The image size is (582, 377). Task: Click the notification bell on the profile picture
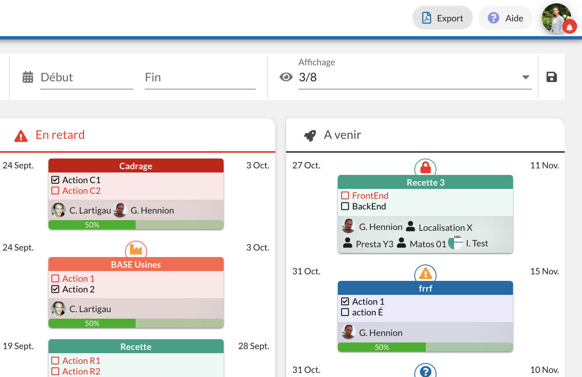(x=570, y=27)
